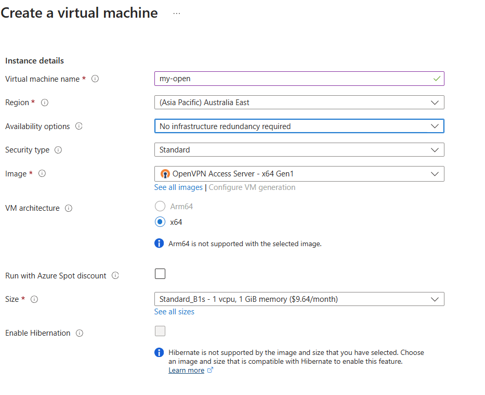Click the Security type label
The width and height of the screenshot is (485, 395).
point(27,150)
